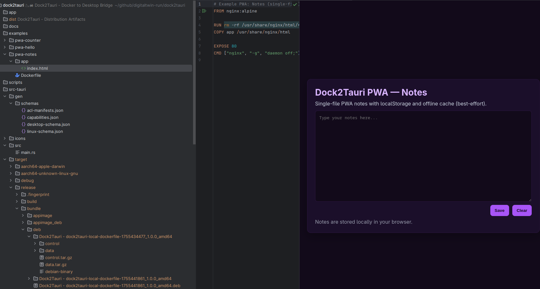Screen dimensions: 540x289
Task: Collapse the 1755434477_1.0.0_amd64 folder
Action: click(29, 236)
